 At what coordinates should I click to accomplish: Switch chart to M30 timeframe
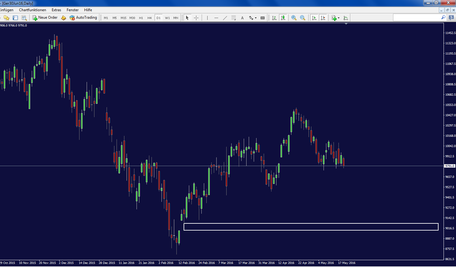point(132,18)
